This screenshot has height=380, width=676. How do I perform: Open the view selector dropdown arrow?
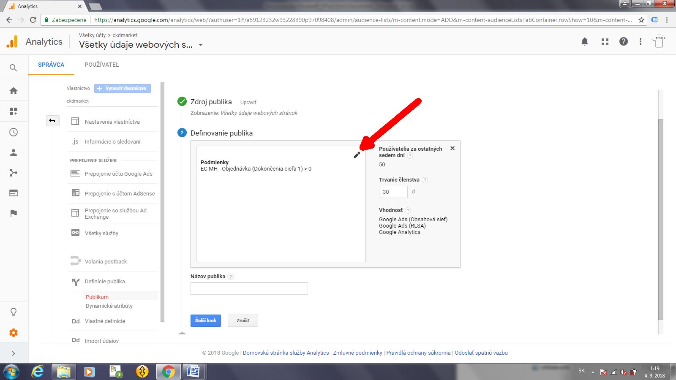pyautogui.click(x=201, y=45)
